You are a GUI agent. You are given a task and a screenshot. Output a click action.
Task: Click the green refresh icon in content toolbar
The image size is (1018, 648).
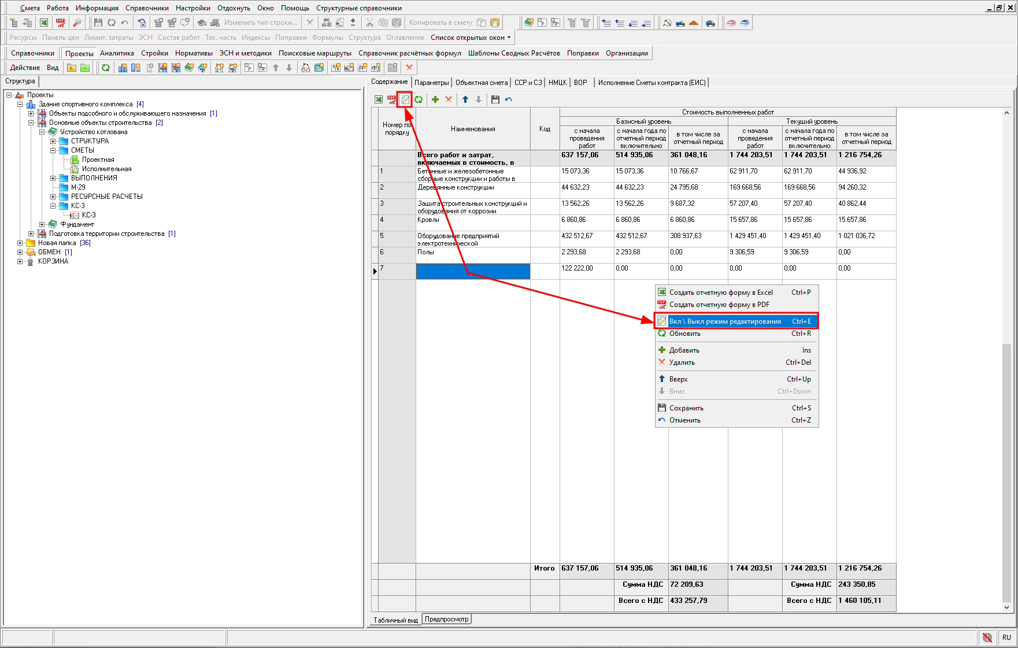click(419, 99)
